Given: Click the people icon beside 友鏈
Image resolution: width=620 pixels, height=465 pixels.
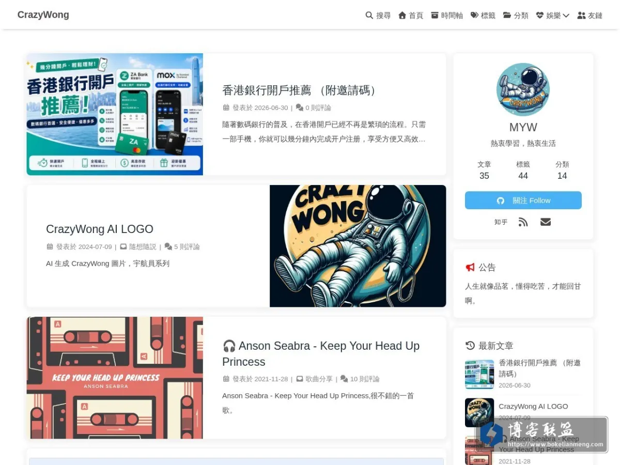Looking at the screenshot, I should click(581, 16).
